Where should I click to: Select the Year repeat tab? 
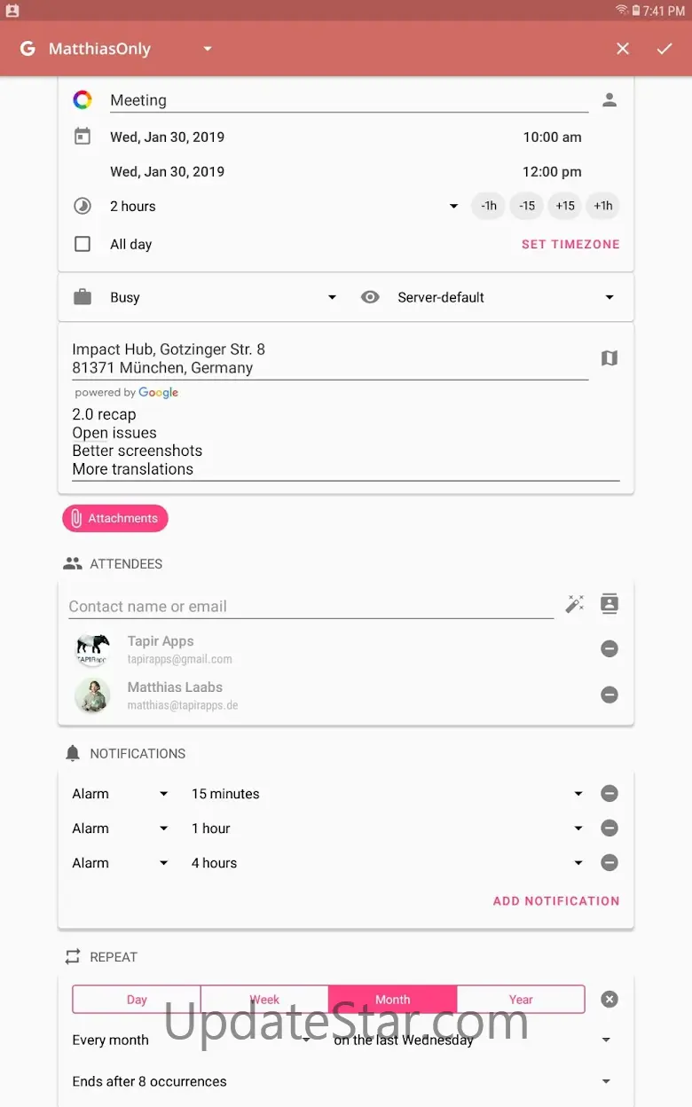coord(521,999)
